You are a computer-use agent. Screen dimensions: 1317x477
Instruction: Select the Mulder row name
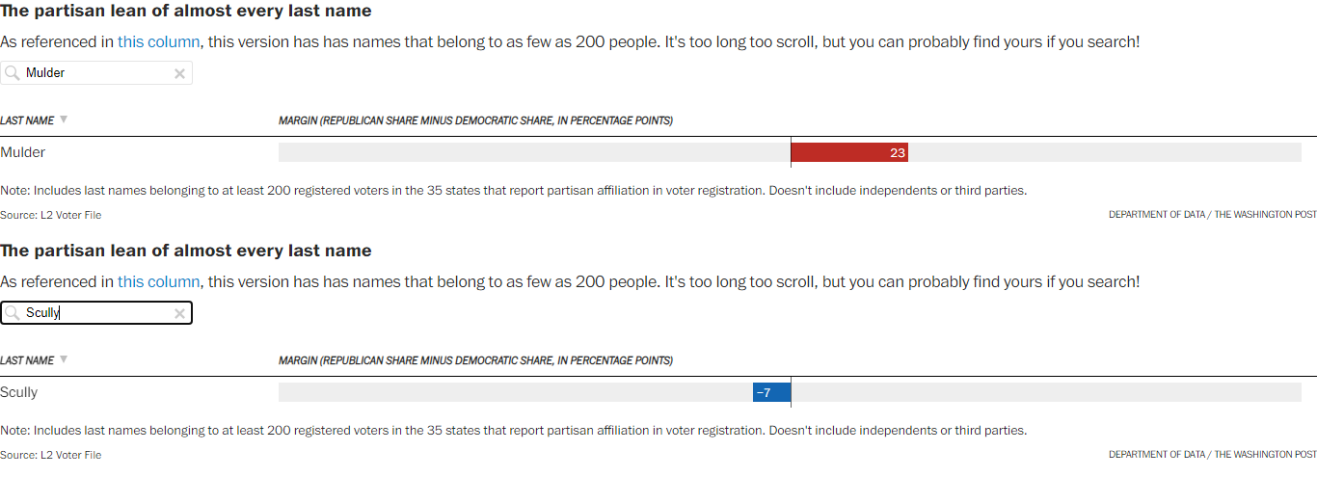pos(23,152)
